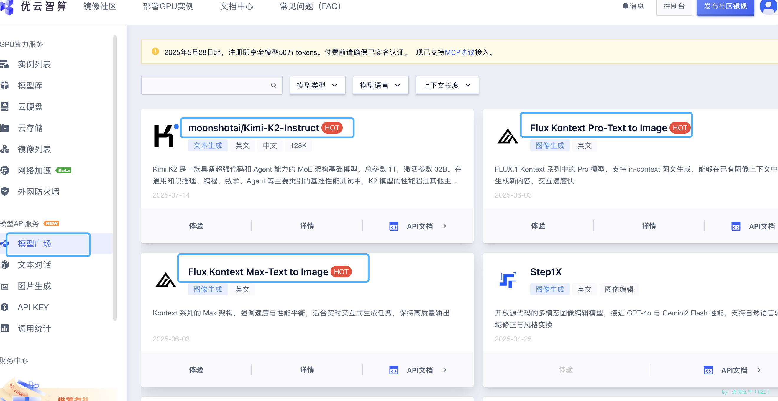Click the 外网防火墙 shield icon
778x401 pixels.
click(x=5, y=191)
